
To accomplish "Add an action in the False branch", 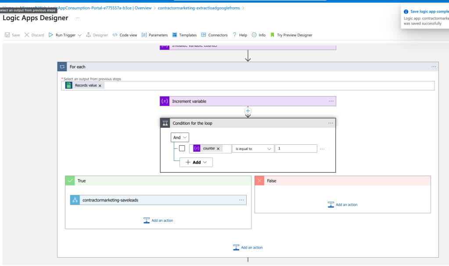I will (343, 205).
